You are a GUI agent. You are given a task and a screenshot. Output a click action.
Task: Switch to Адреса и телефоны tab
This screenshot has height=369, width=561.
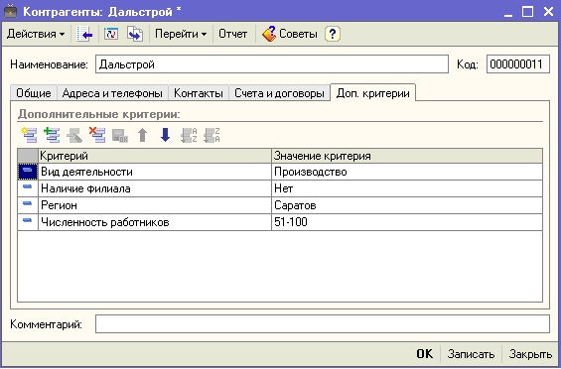pos(112,93)
